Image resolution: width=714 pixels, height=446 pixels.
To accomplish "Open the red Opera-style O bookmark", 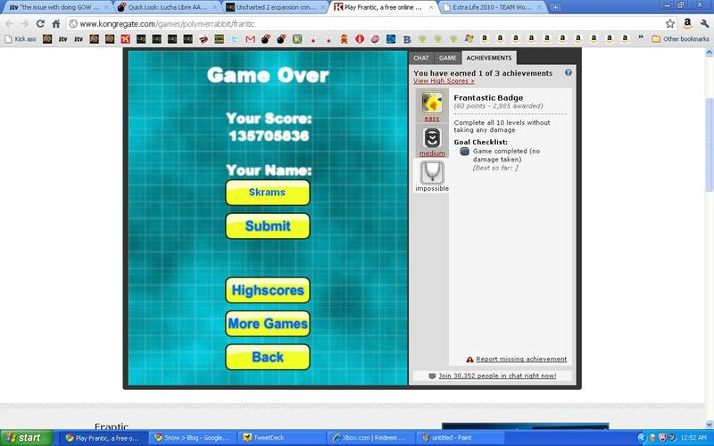I will coord(360,39).
